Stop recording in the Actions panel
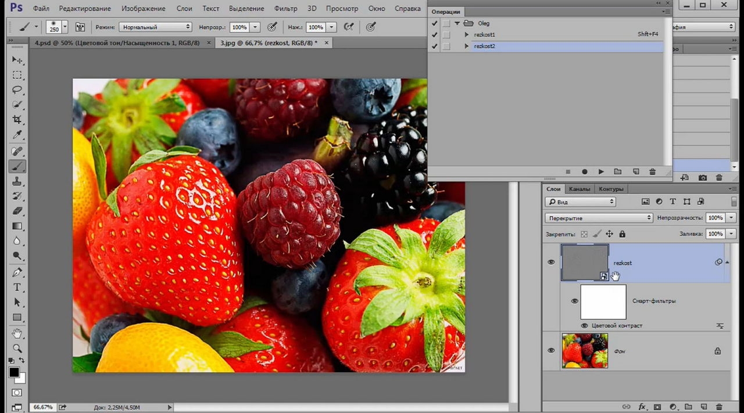The width and height of the screenshot is (744, 413). (568, 172)
